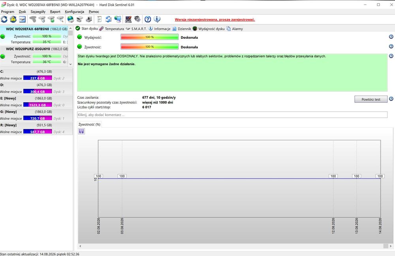Select the C: partition entry
395x256 pixels.
36,75
